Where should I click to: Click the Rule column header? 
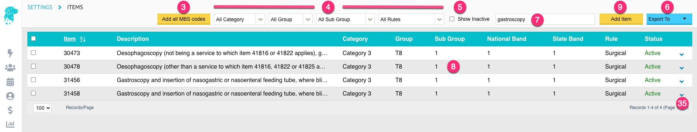pos(611,39)
